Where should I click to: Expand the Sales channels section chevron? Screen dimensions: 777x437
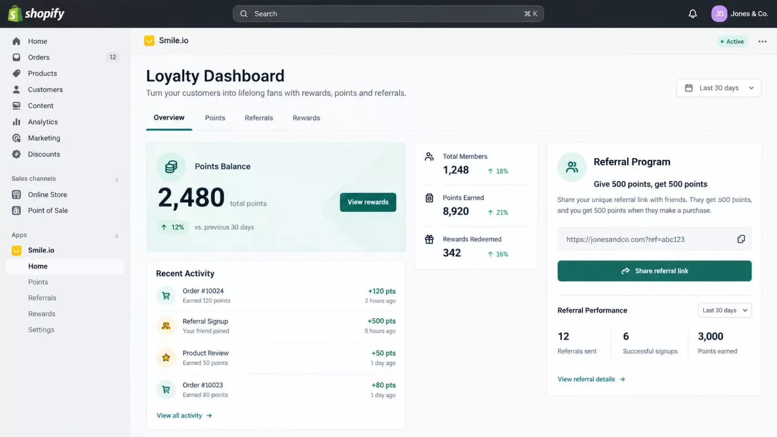[x=117, y=180]
